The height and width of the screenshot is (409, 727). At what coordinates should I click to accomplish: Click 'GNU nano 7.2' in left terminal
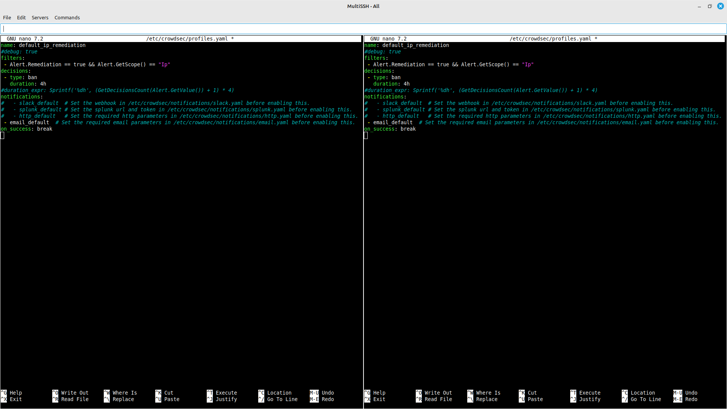25,39
